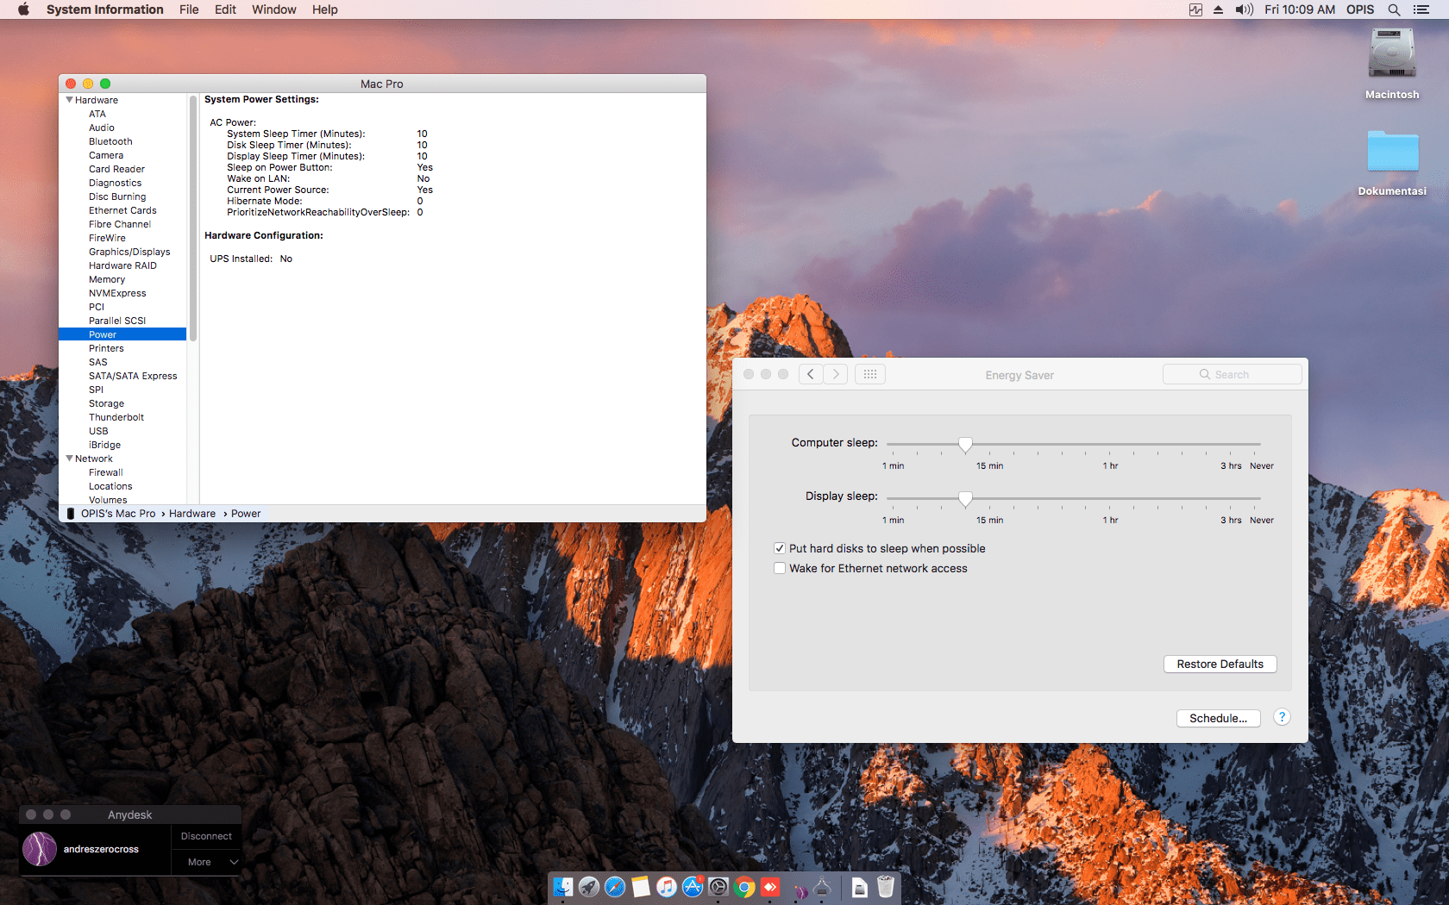Show all preferences using the grid icon
Viewport: 1449px width, 905px height.
(x=870, y=373)
